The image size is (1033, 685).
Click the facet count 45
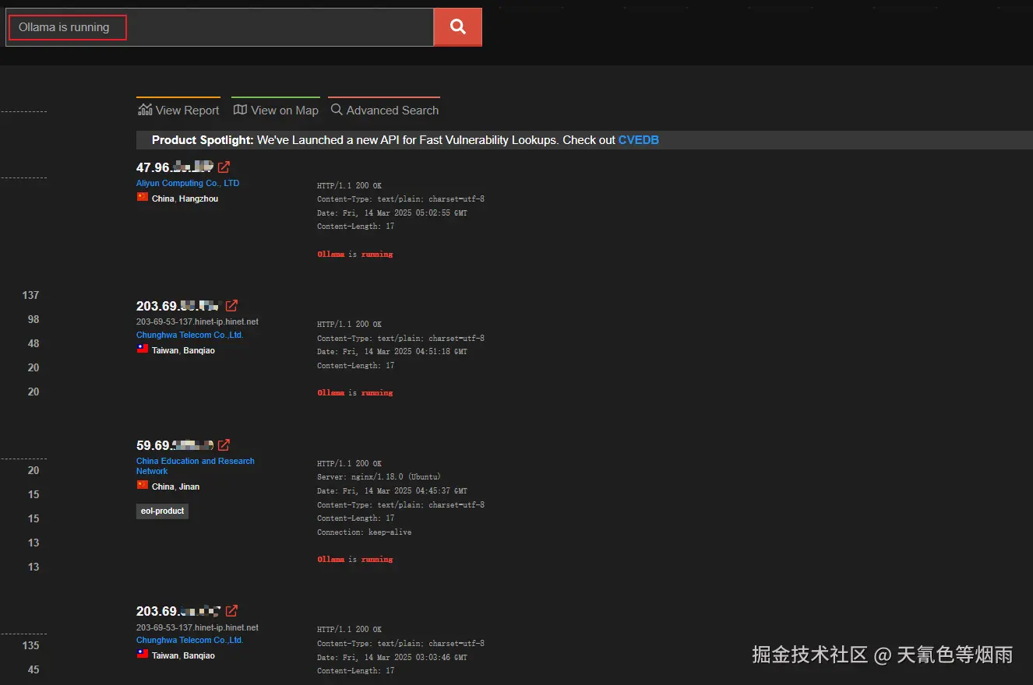coord(33,669)
